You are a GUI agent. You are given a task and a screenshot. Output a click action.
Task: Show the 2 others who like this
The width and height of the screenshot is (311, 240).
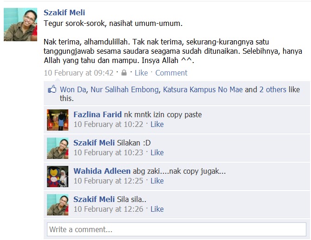[x=273, y=89]
